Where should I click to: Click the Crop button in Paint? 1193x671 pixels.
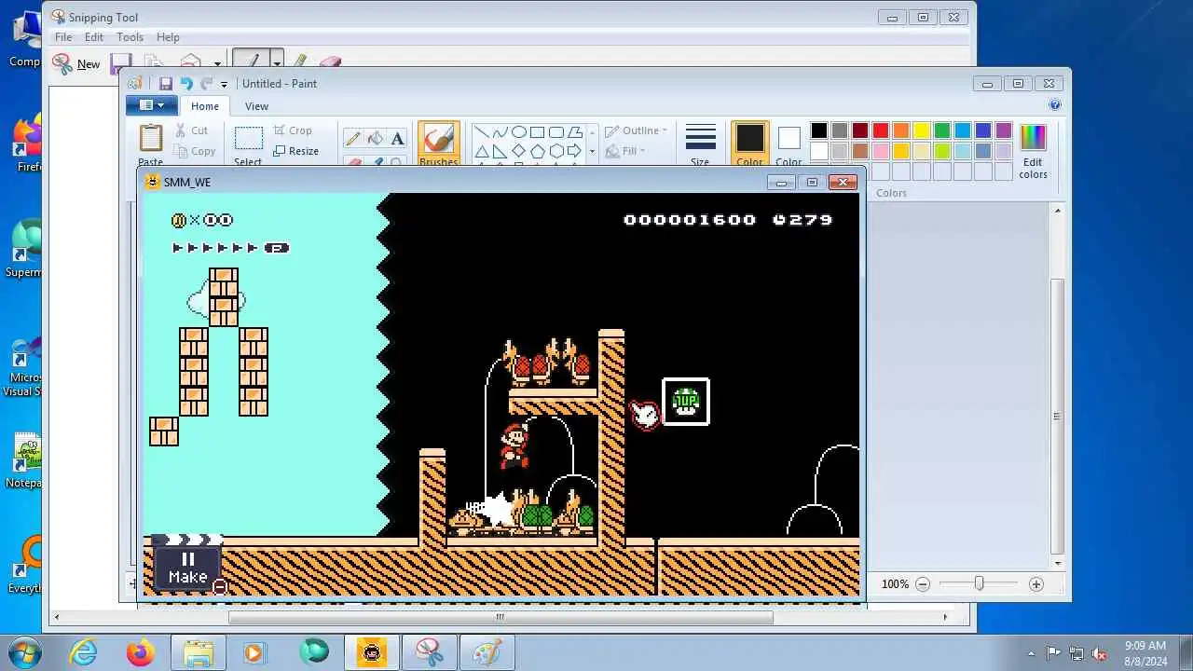tap(294, 130)
